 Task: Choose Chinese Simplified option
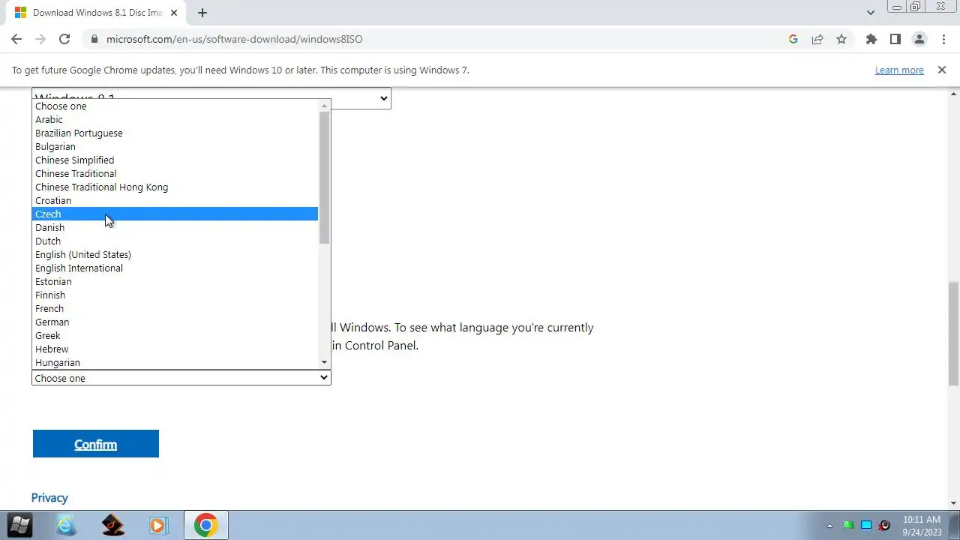pyautogui.click(x=176, y=160)
